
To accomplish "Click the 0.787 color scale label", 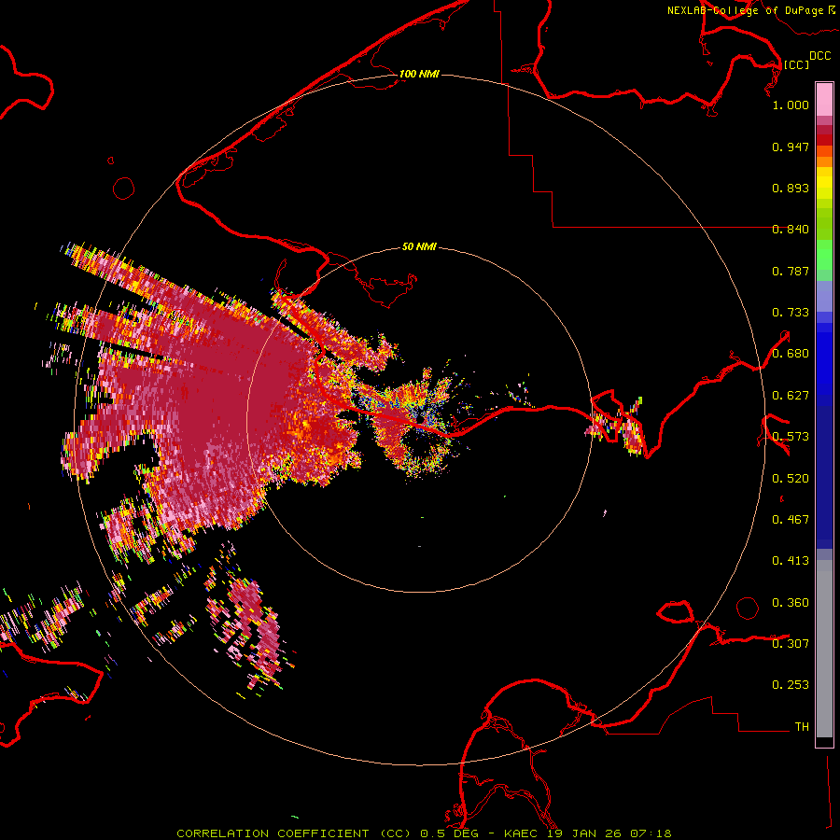I will click(x=791, y=271).
